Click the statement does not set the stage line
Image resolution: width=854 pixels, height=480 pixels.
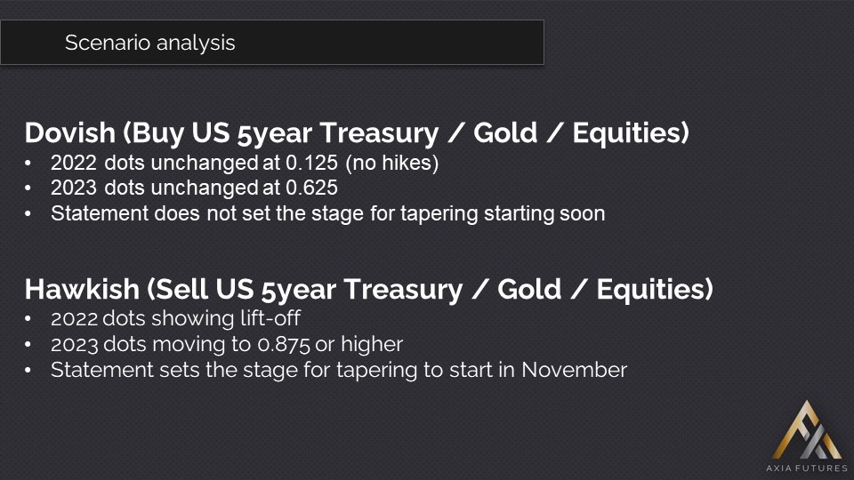327,213
